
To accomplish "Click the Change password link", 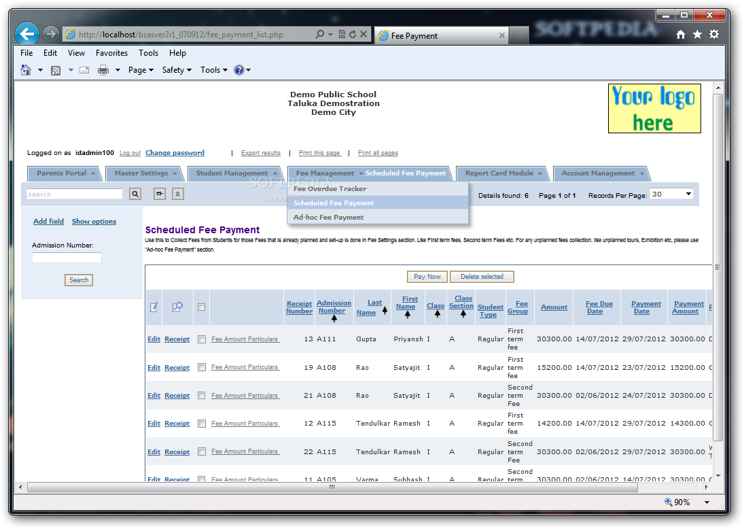I will click(x=175, y=153).
